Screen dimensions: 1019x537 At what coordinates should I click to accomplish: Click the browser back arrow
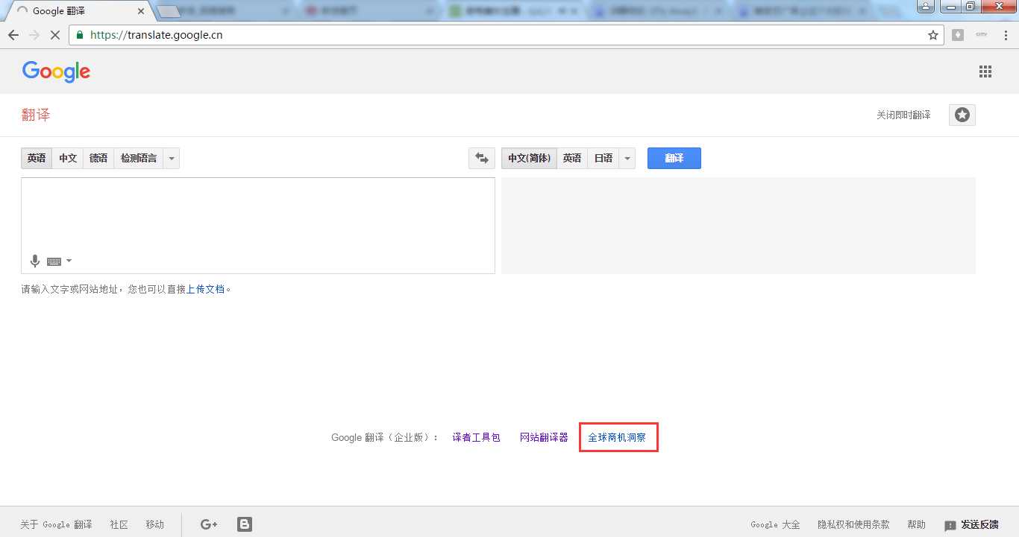click(x=13, y=35)
